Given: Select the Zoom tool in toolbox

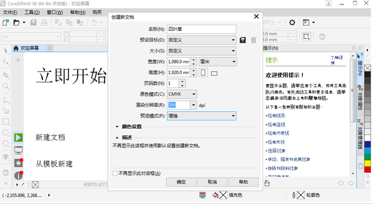Looking at the screenshot, I should pos(6,86).
